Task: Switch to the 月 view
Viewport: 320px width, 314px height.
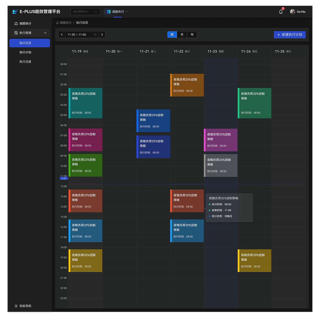Action: click(182, 35)
